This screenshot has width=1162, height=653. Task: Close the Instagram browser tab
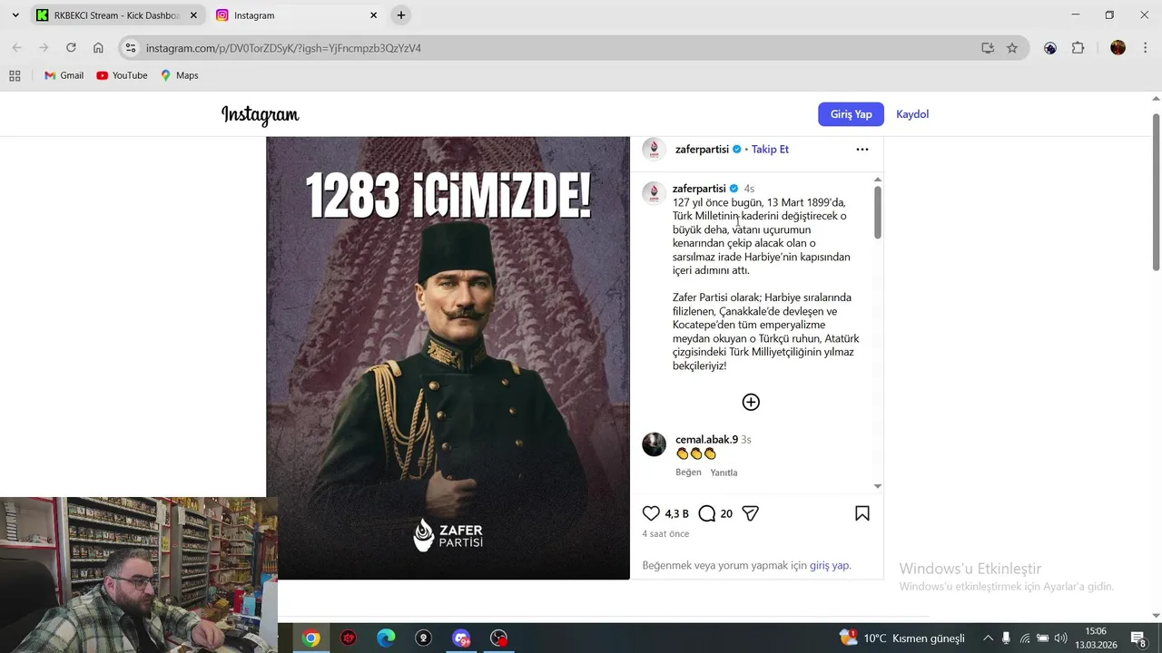click(x=373, y=15)
